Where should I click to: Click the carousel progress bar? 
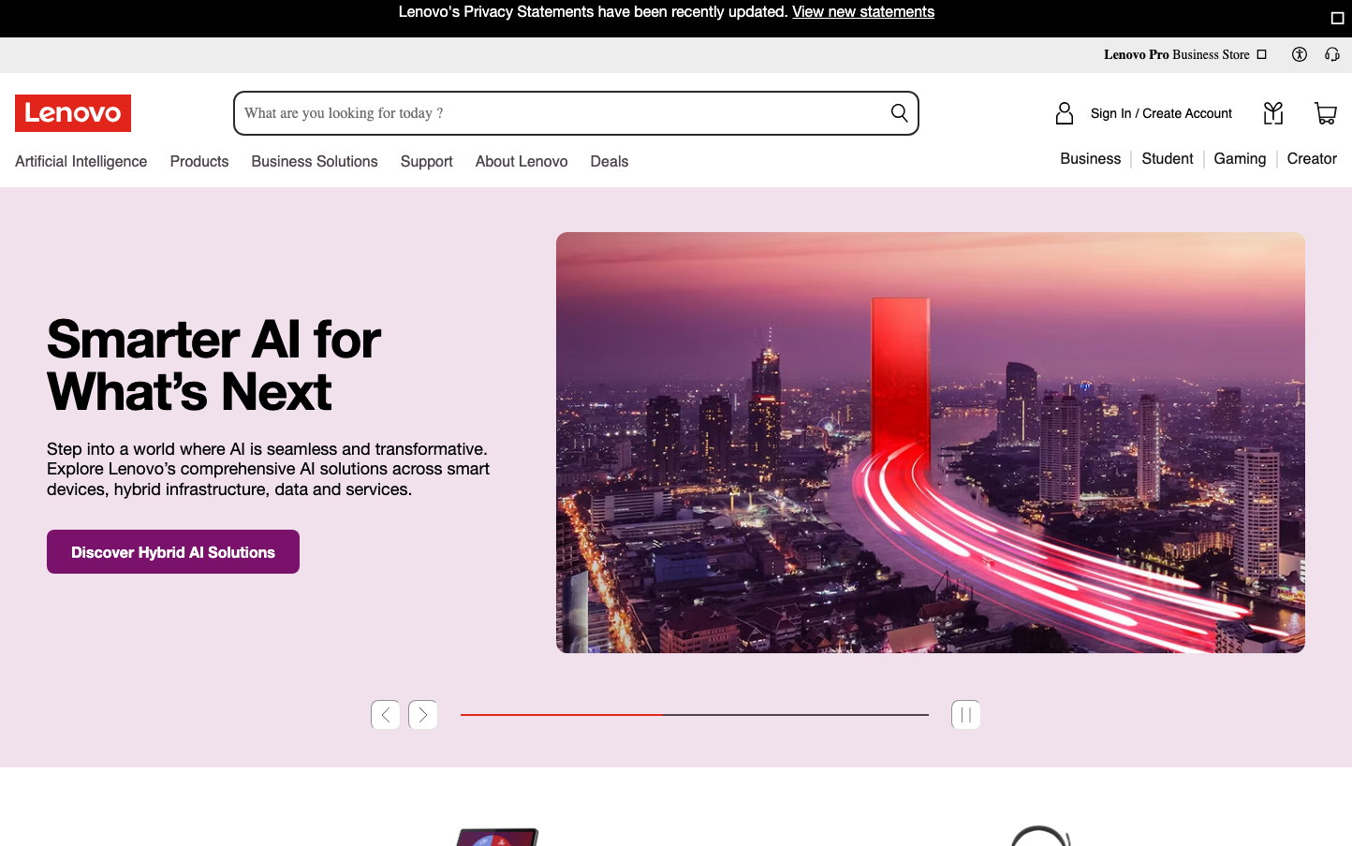(694, 715)
